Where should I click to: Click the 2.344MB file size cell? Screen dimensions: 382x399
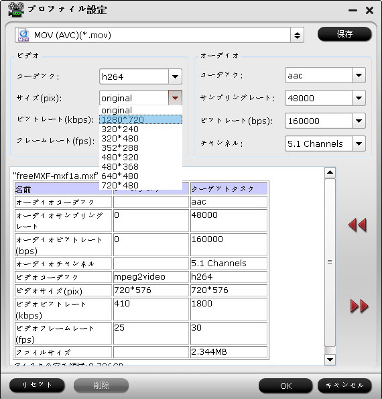229,352
